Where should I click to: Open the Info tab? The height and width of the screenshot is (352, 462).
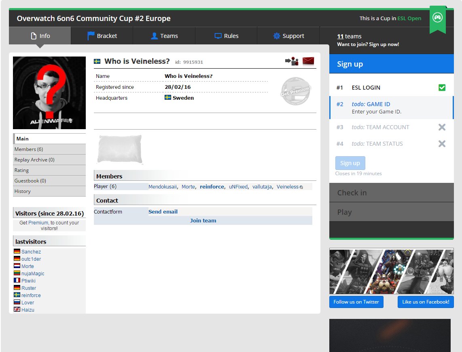point(40,36)
